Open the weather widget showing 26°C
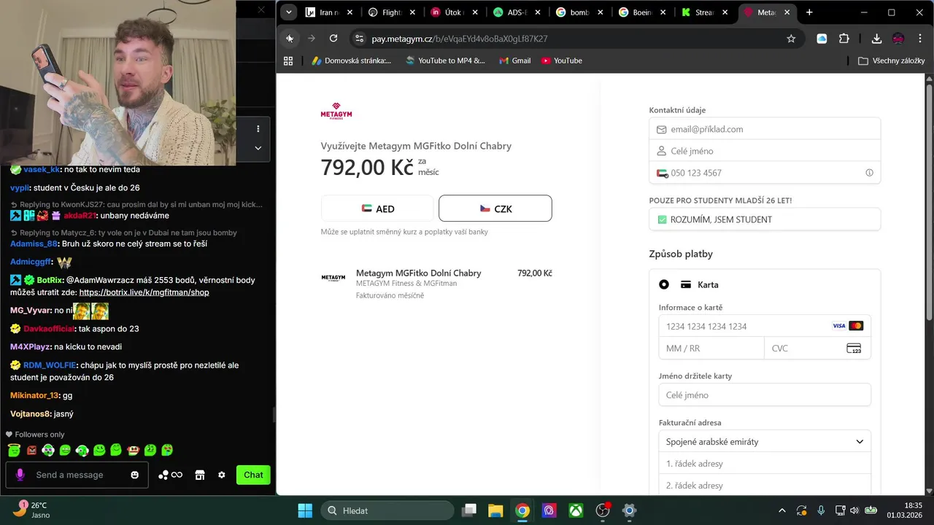 click(x=31, y=510)
